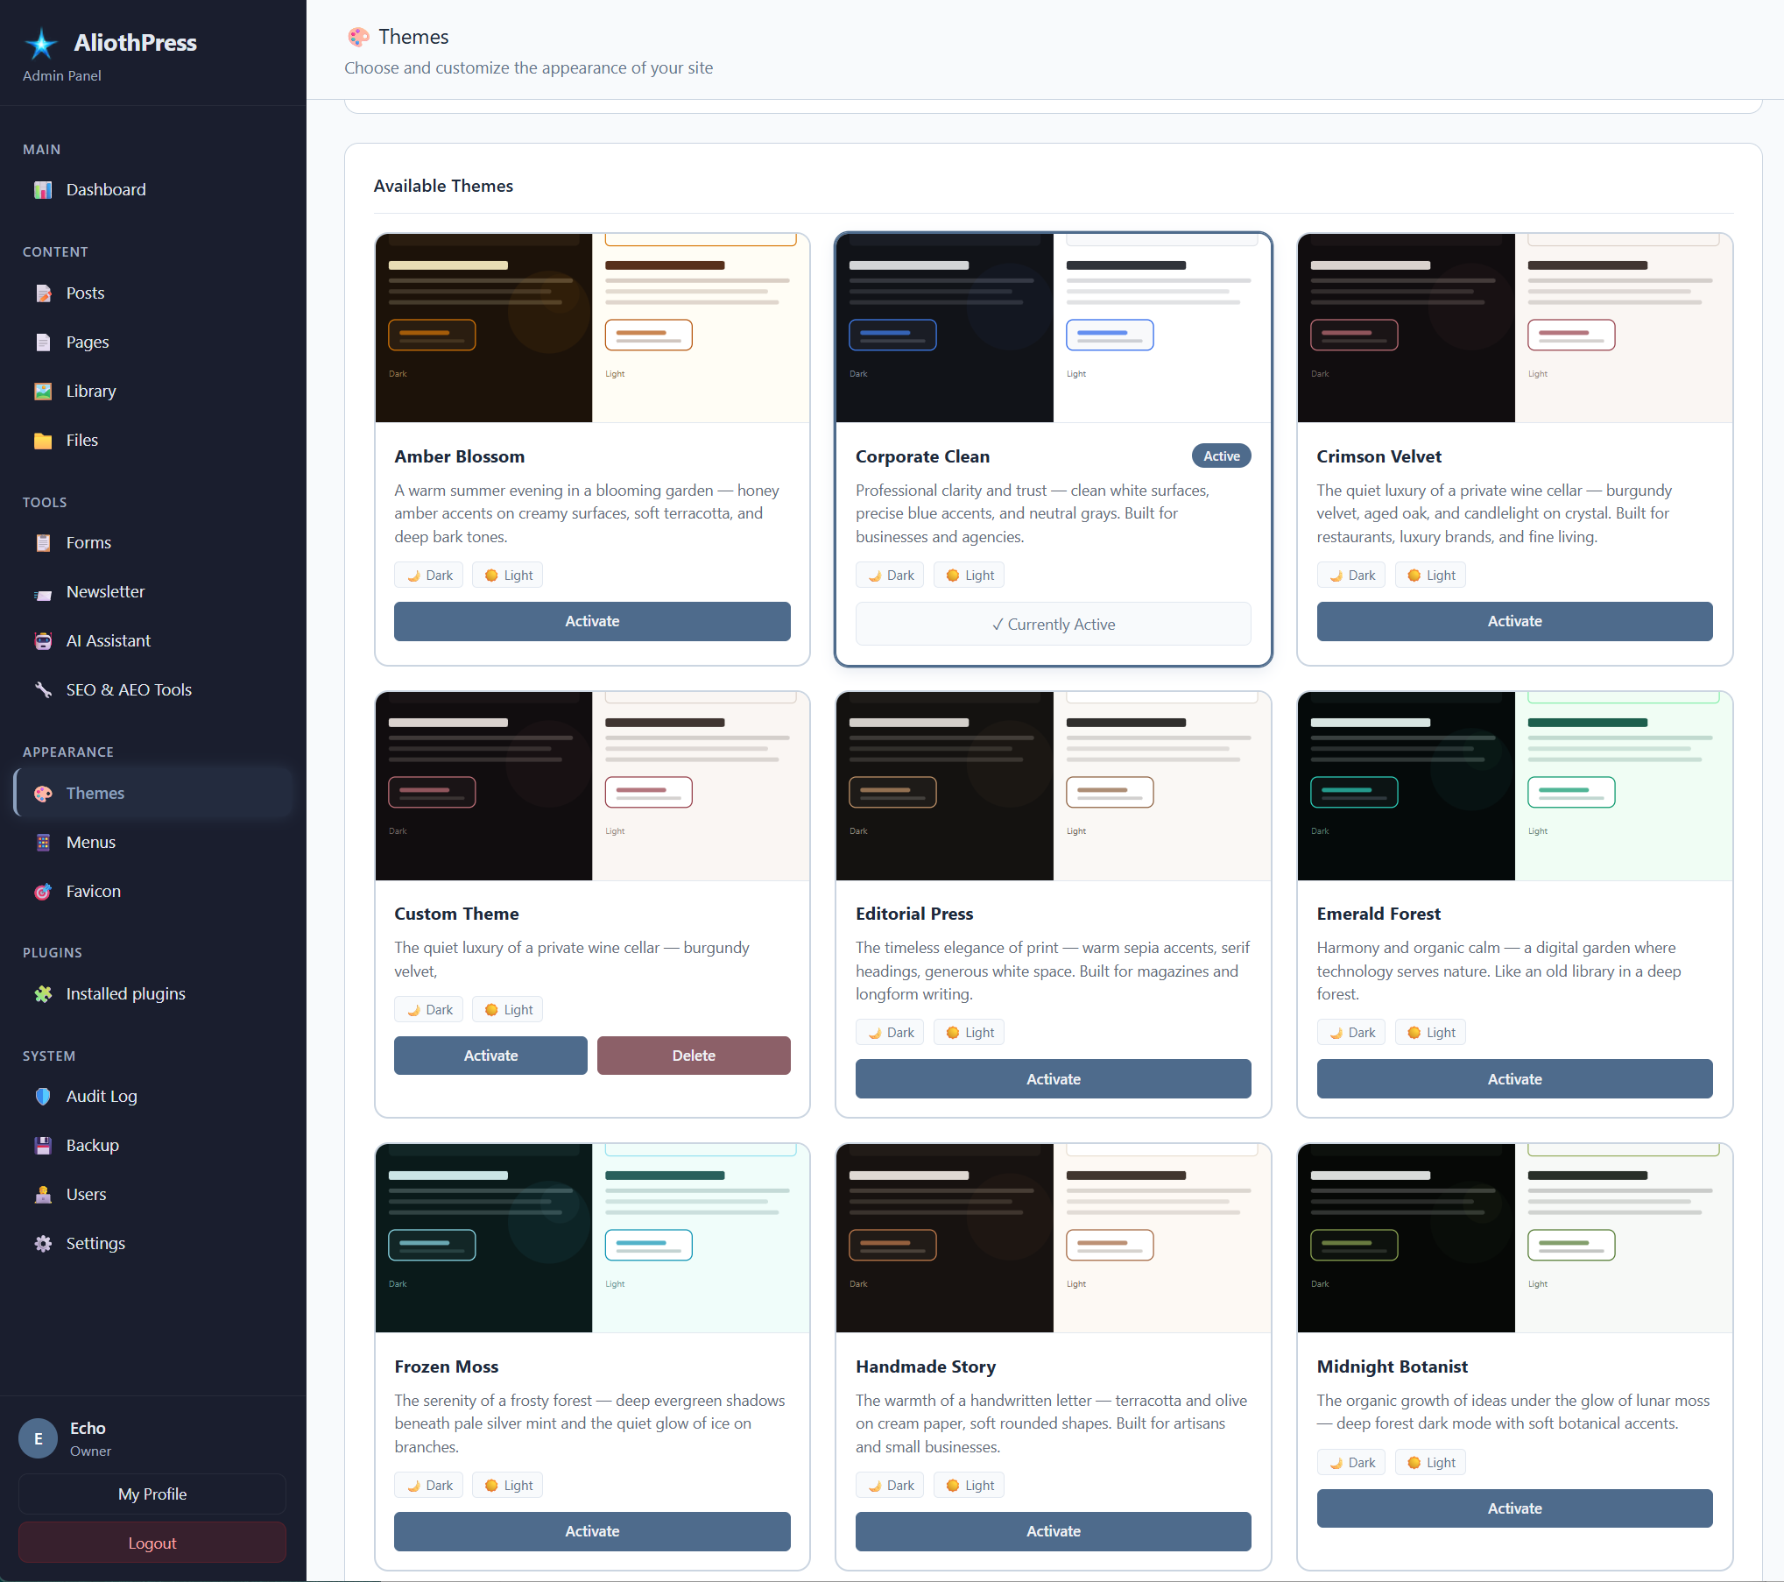1784x1582 pixels.
Task: Click the Users person icon
Action: [x=43, y=1195]
